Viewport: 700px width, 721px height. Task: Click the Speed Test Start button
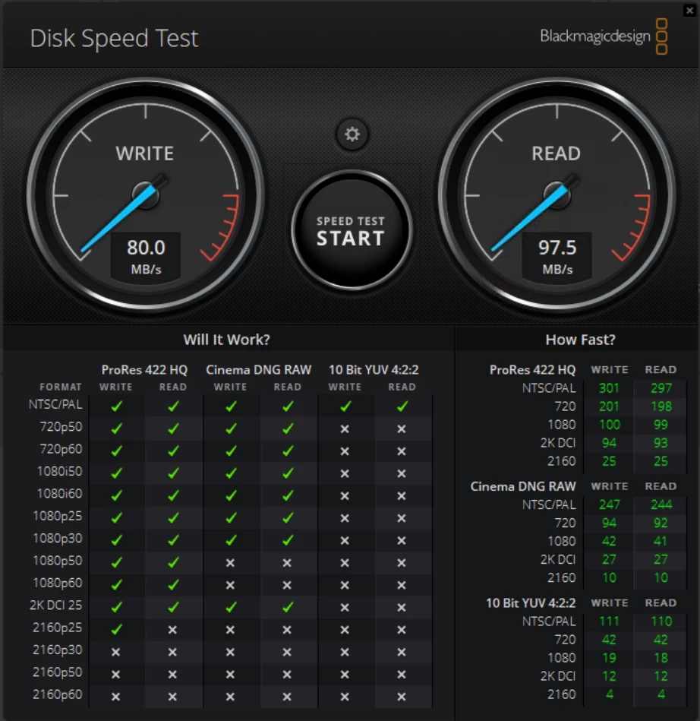point(352,230)
